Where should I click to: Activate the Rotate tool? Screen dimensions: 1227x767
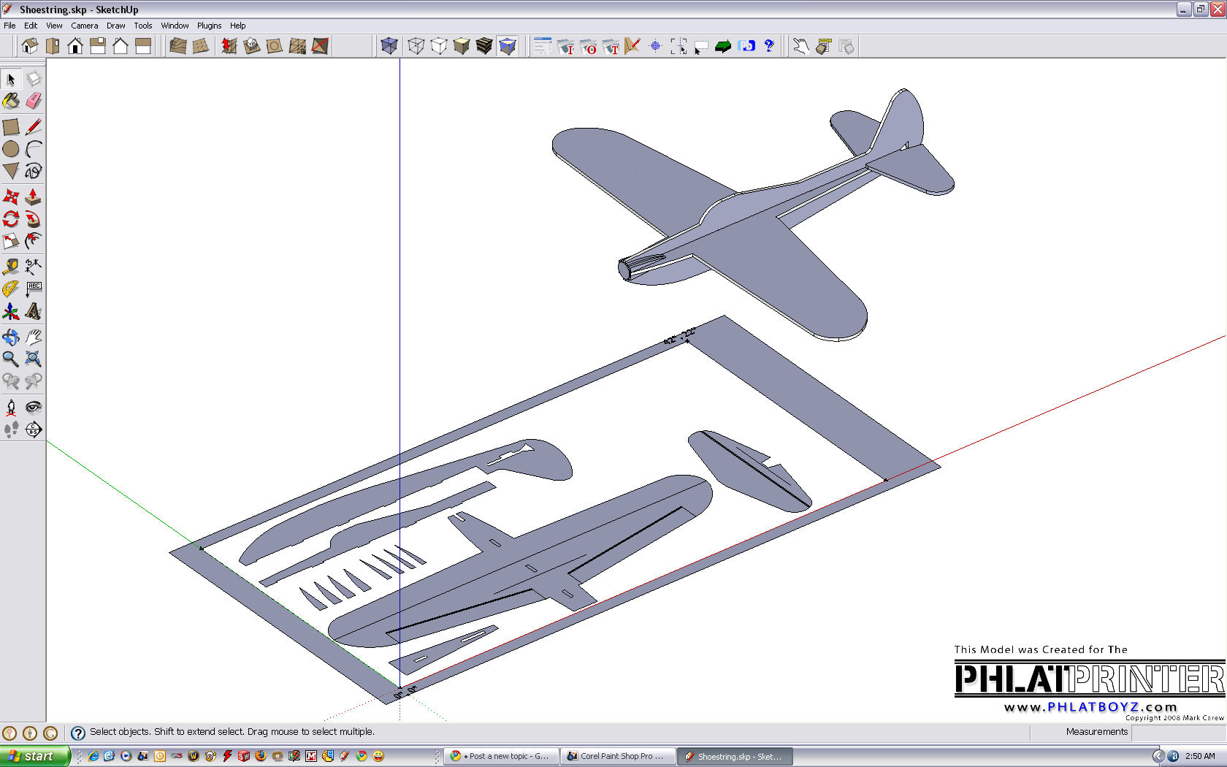pos(11,219)
